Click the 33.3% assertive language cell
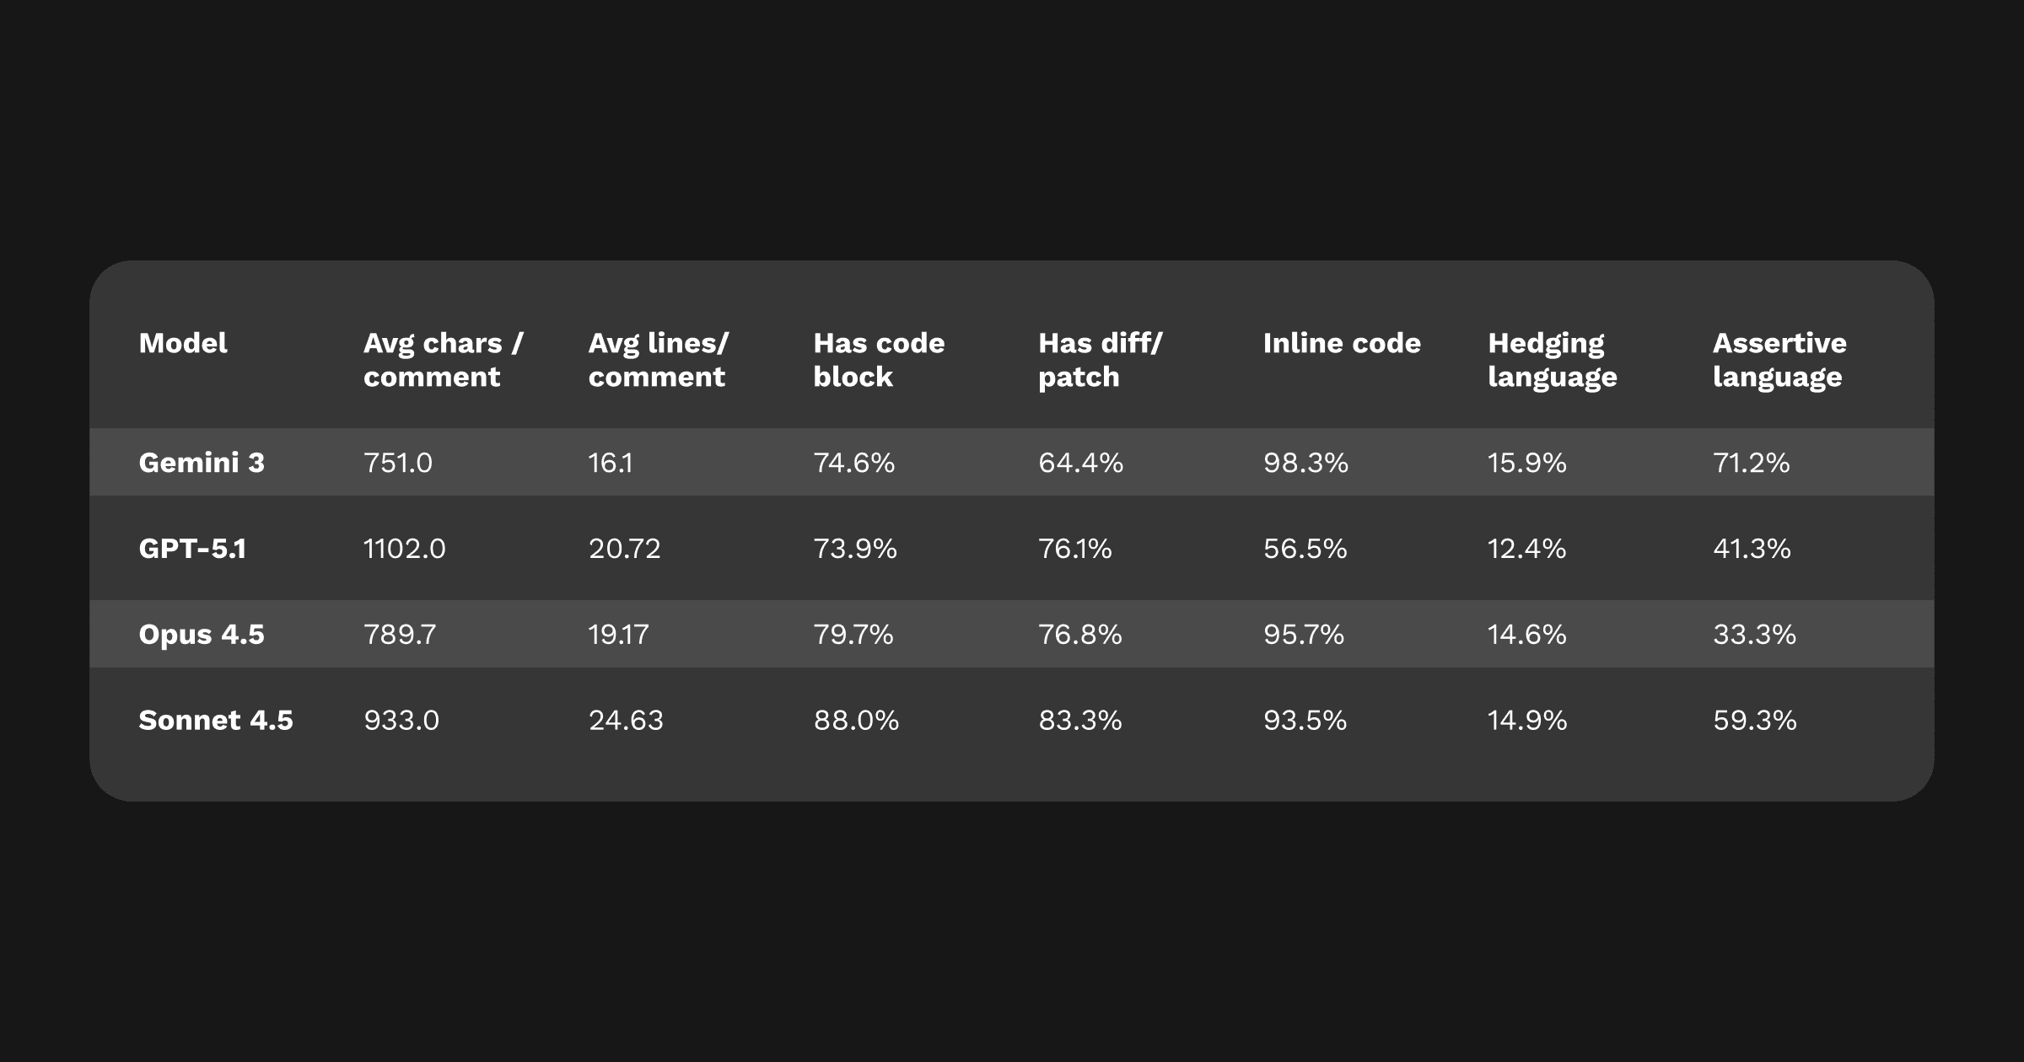This screenshot has height=1062, width=2024. click(x=1754, y=634)
